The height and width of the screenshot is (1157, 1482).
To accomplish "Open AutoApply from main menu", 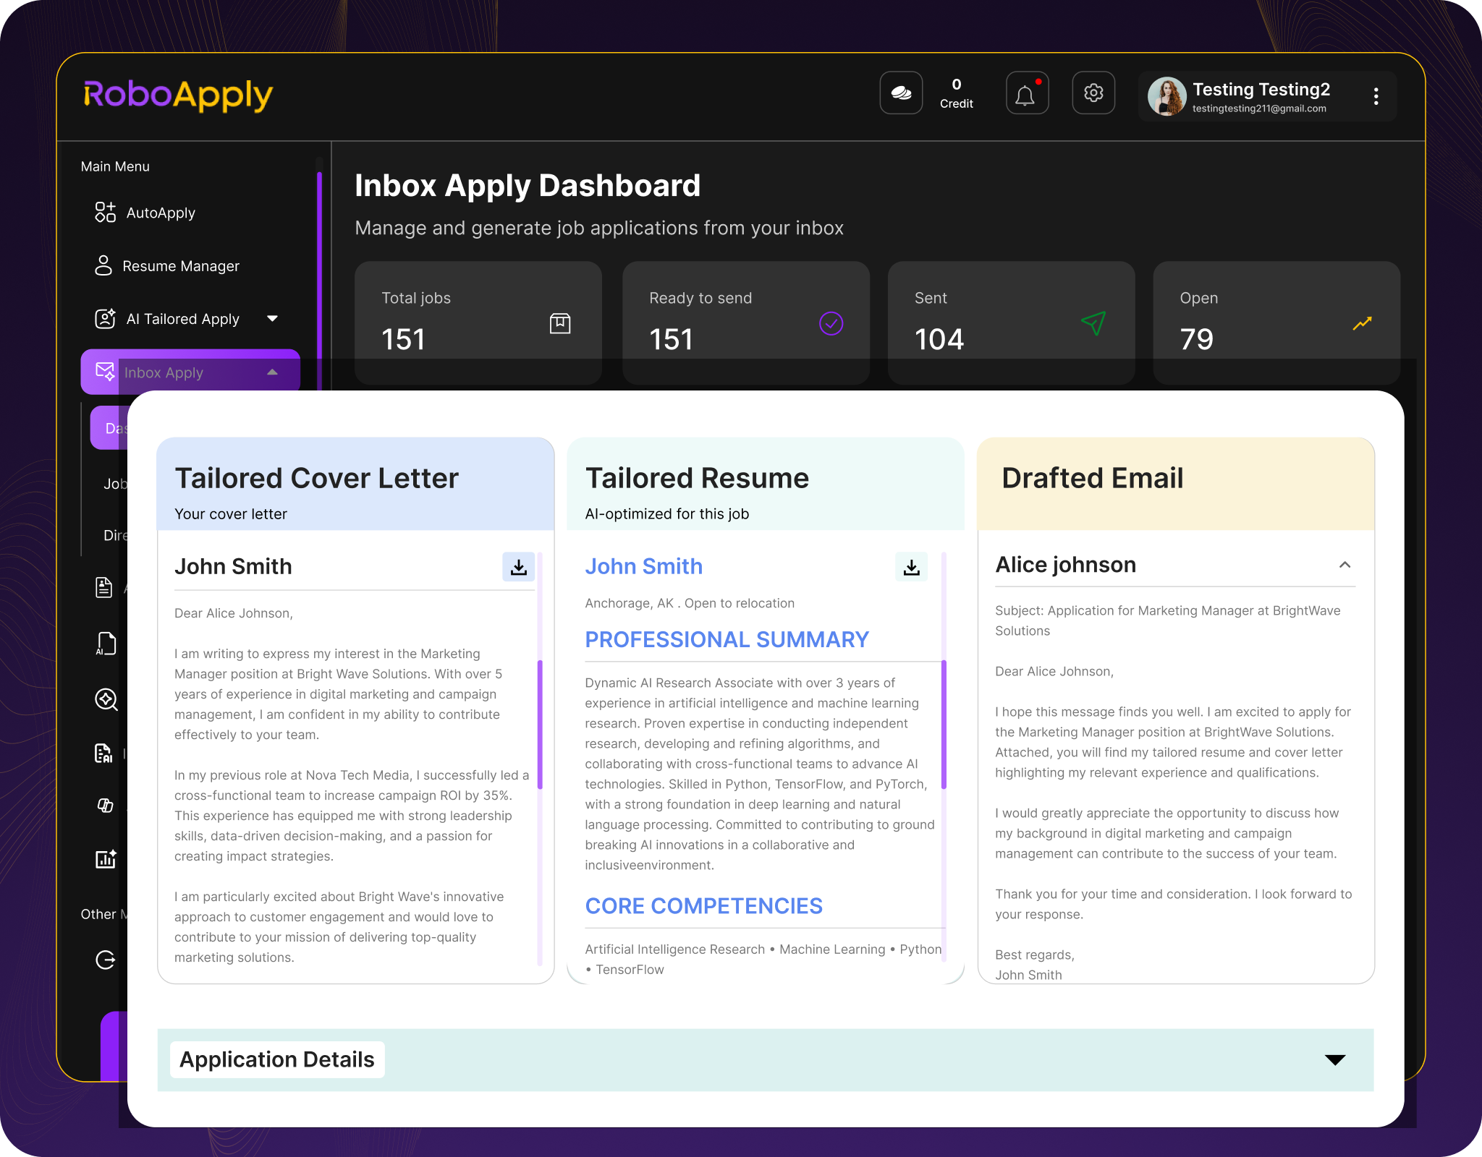I will 160,213.
